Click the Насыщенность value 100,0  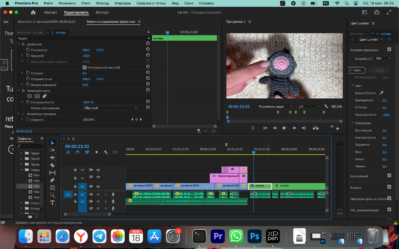click(386, 115)
